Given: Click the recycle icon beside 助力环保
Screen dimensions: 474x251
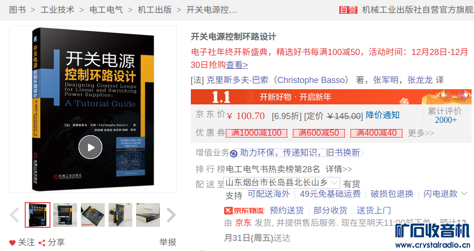Looking at the screenshot, I should point(233,153).
